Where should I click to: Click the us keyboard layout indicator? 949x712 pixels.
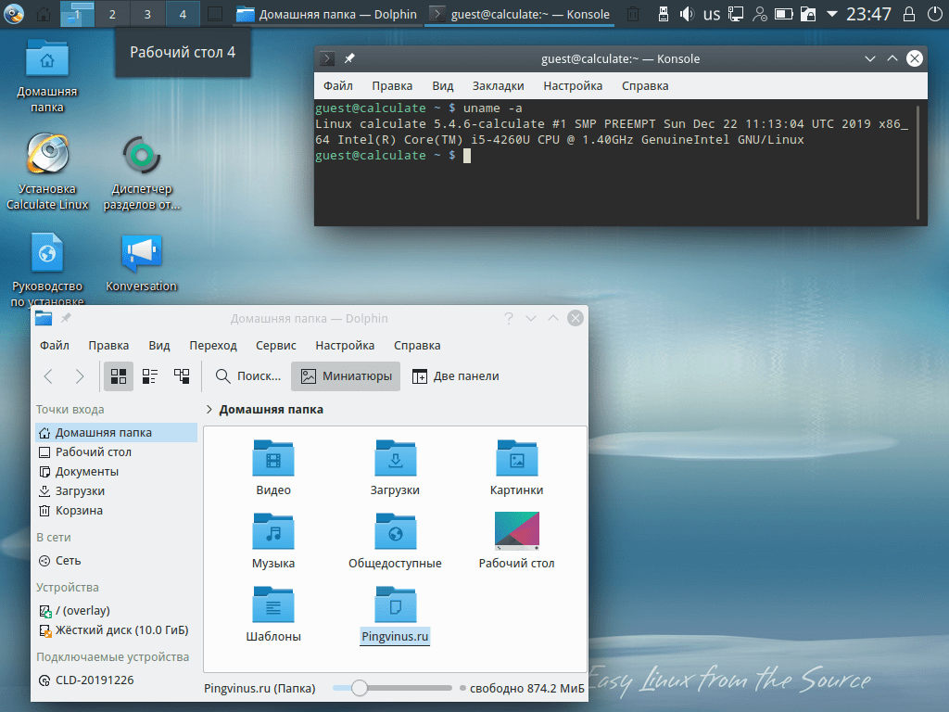click(711, 14)
